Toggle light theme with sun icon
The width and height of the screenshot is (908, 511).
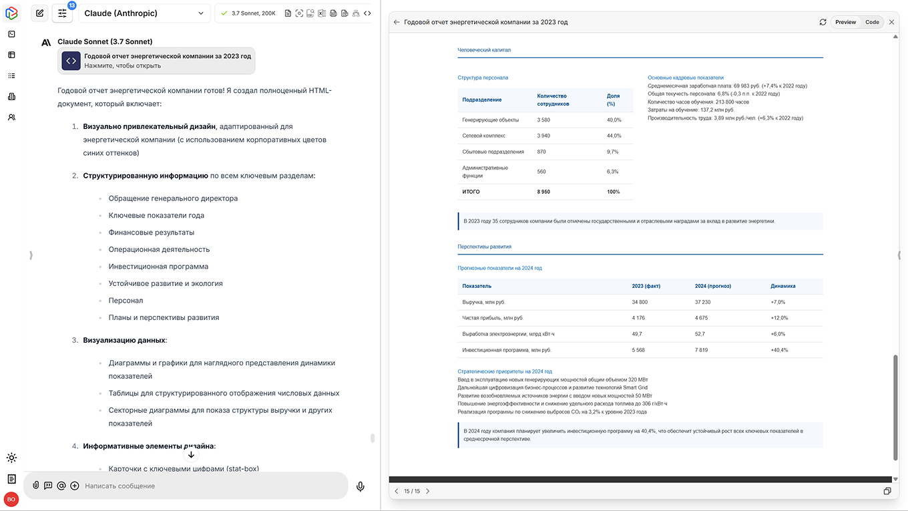11,458
